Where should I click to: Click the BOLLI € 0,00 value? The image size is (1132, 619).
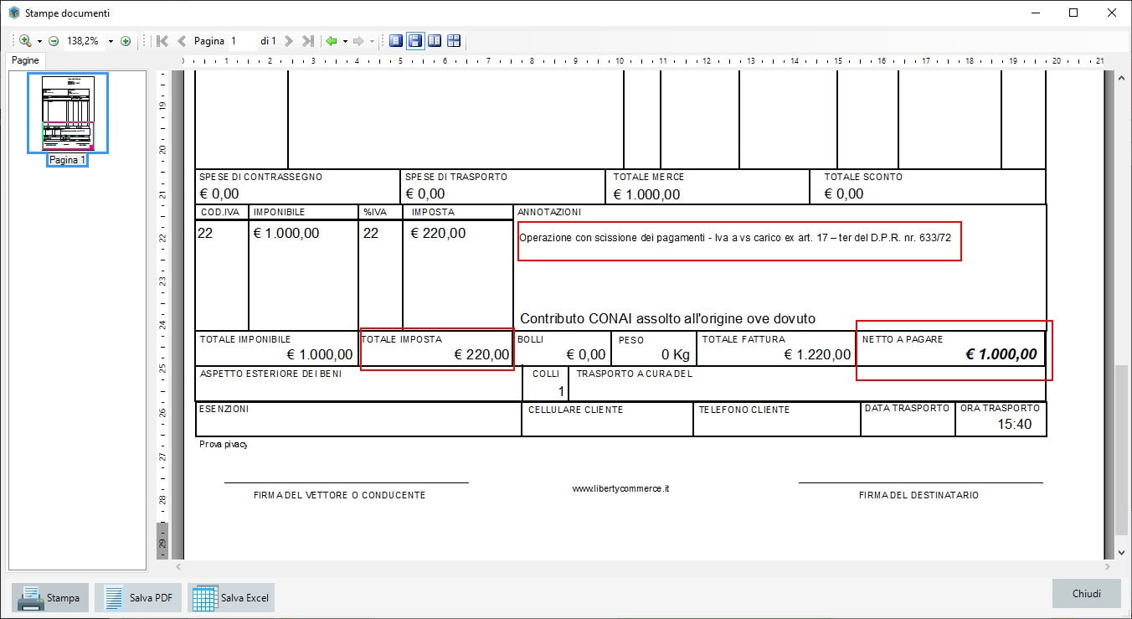click(x=586, y=354)
